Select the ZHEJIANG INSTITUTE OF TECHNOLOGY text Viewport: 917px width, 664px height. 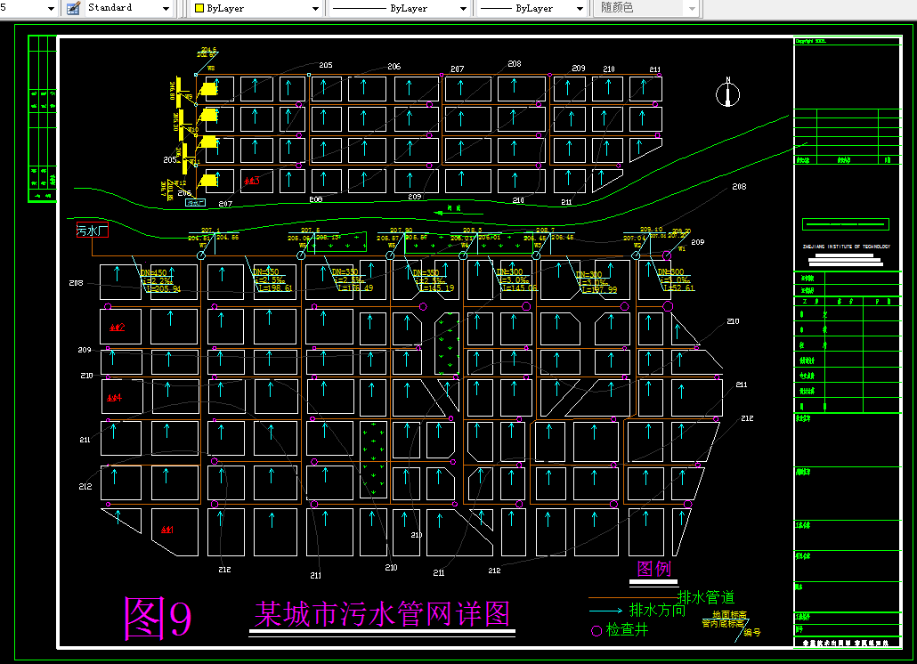(847, 247)
